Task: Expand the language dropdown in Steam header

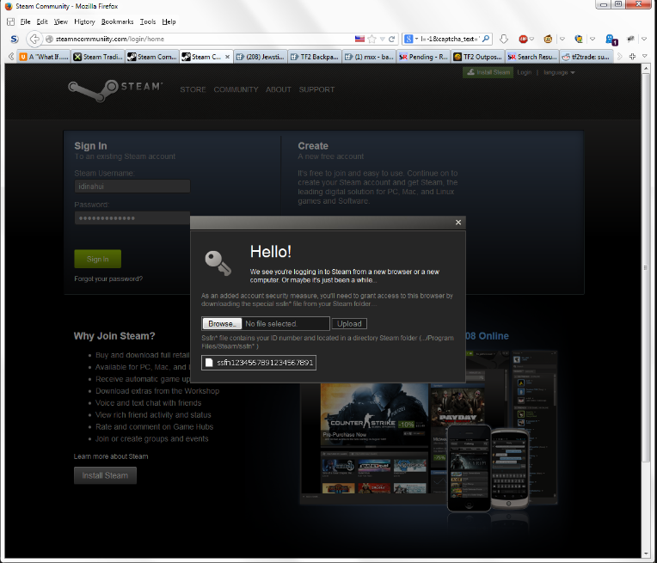Action: click(x=559, y=73)
